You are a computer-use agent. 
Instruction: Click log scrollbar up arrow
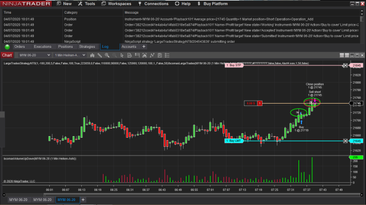[362, 11]
